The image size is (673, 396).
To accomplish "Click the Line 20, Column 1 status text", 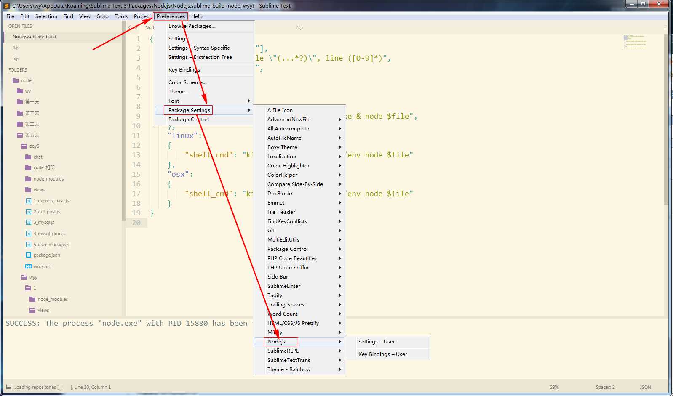I will click(93, 387).
